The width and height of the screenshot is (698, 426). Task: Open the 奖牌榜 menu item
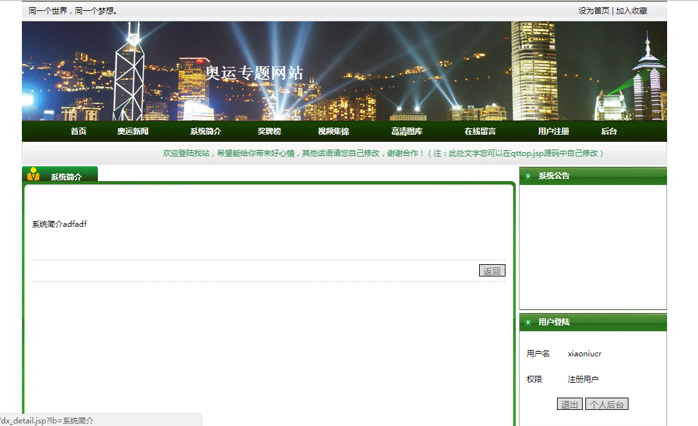pos(269,131)
